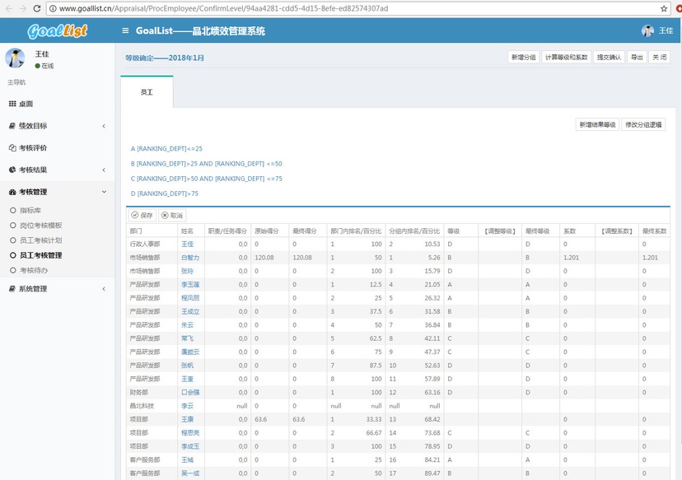Click the user avatar in top header
The width and height of the screenshot is (682, 480).
pos(647,31)
